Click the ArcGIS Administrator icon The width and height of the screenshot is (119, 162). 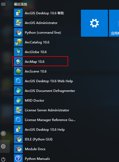tap(18, 23)
